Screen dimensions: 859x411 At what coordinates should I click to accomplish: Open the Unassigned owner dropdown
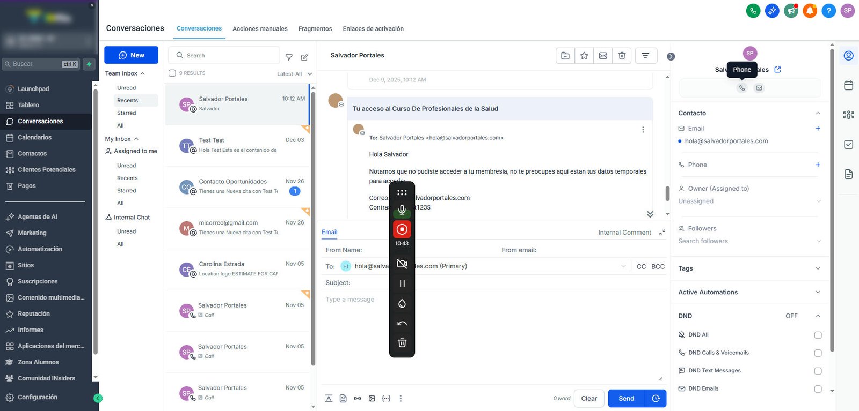pos(749,201)
